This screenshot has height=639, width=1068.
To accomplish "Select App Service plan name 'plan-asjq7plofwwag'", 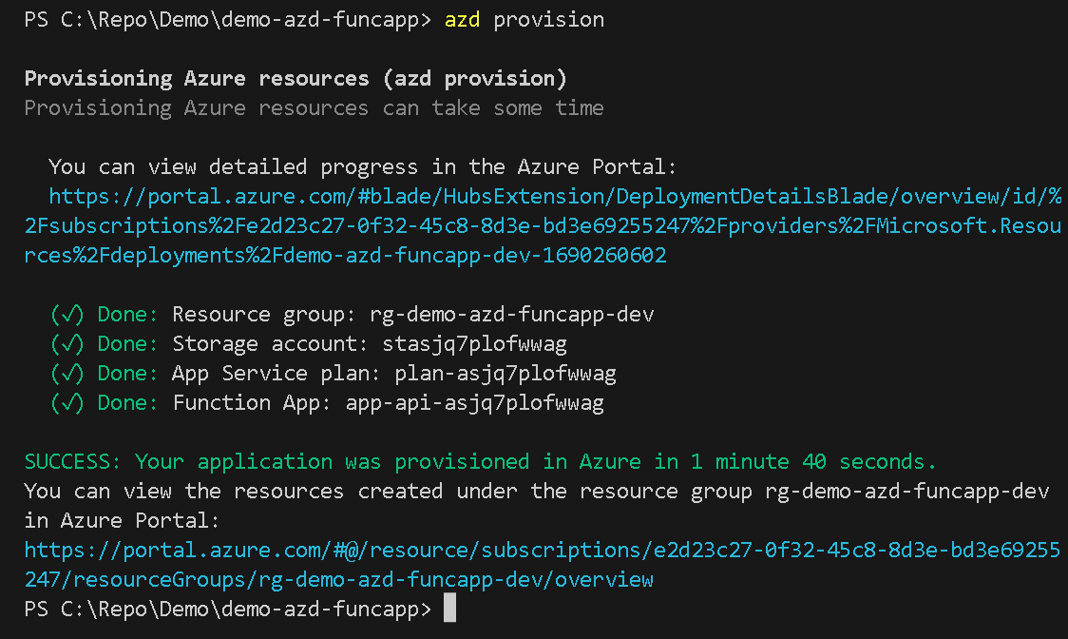I will (505, 374).
